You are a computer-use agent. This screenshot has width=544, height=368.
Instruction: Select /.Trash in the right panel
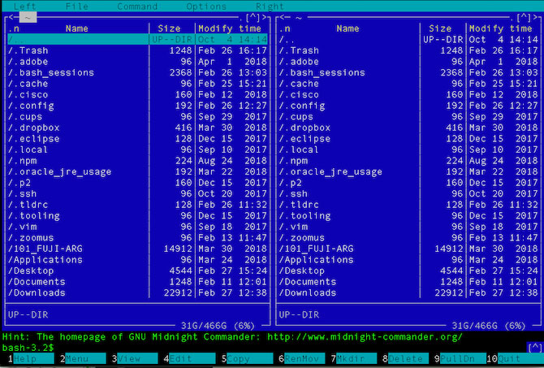point(408,50)
